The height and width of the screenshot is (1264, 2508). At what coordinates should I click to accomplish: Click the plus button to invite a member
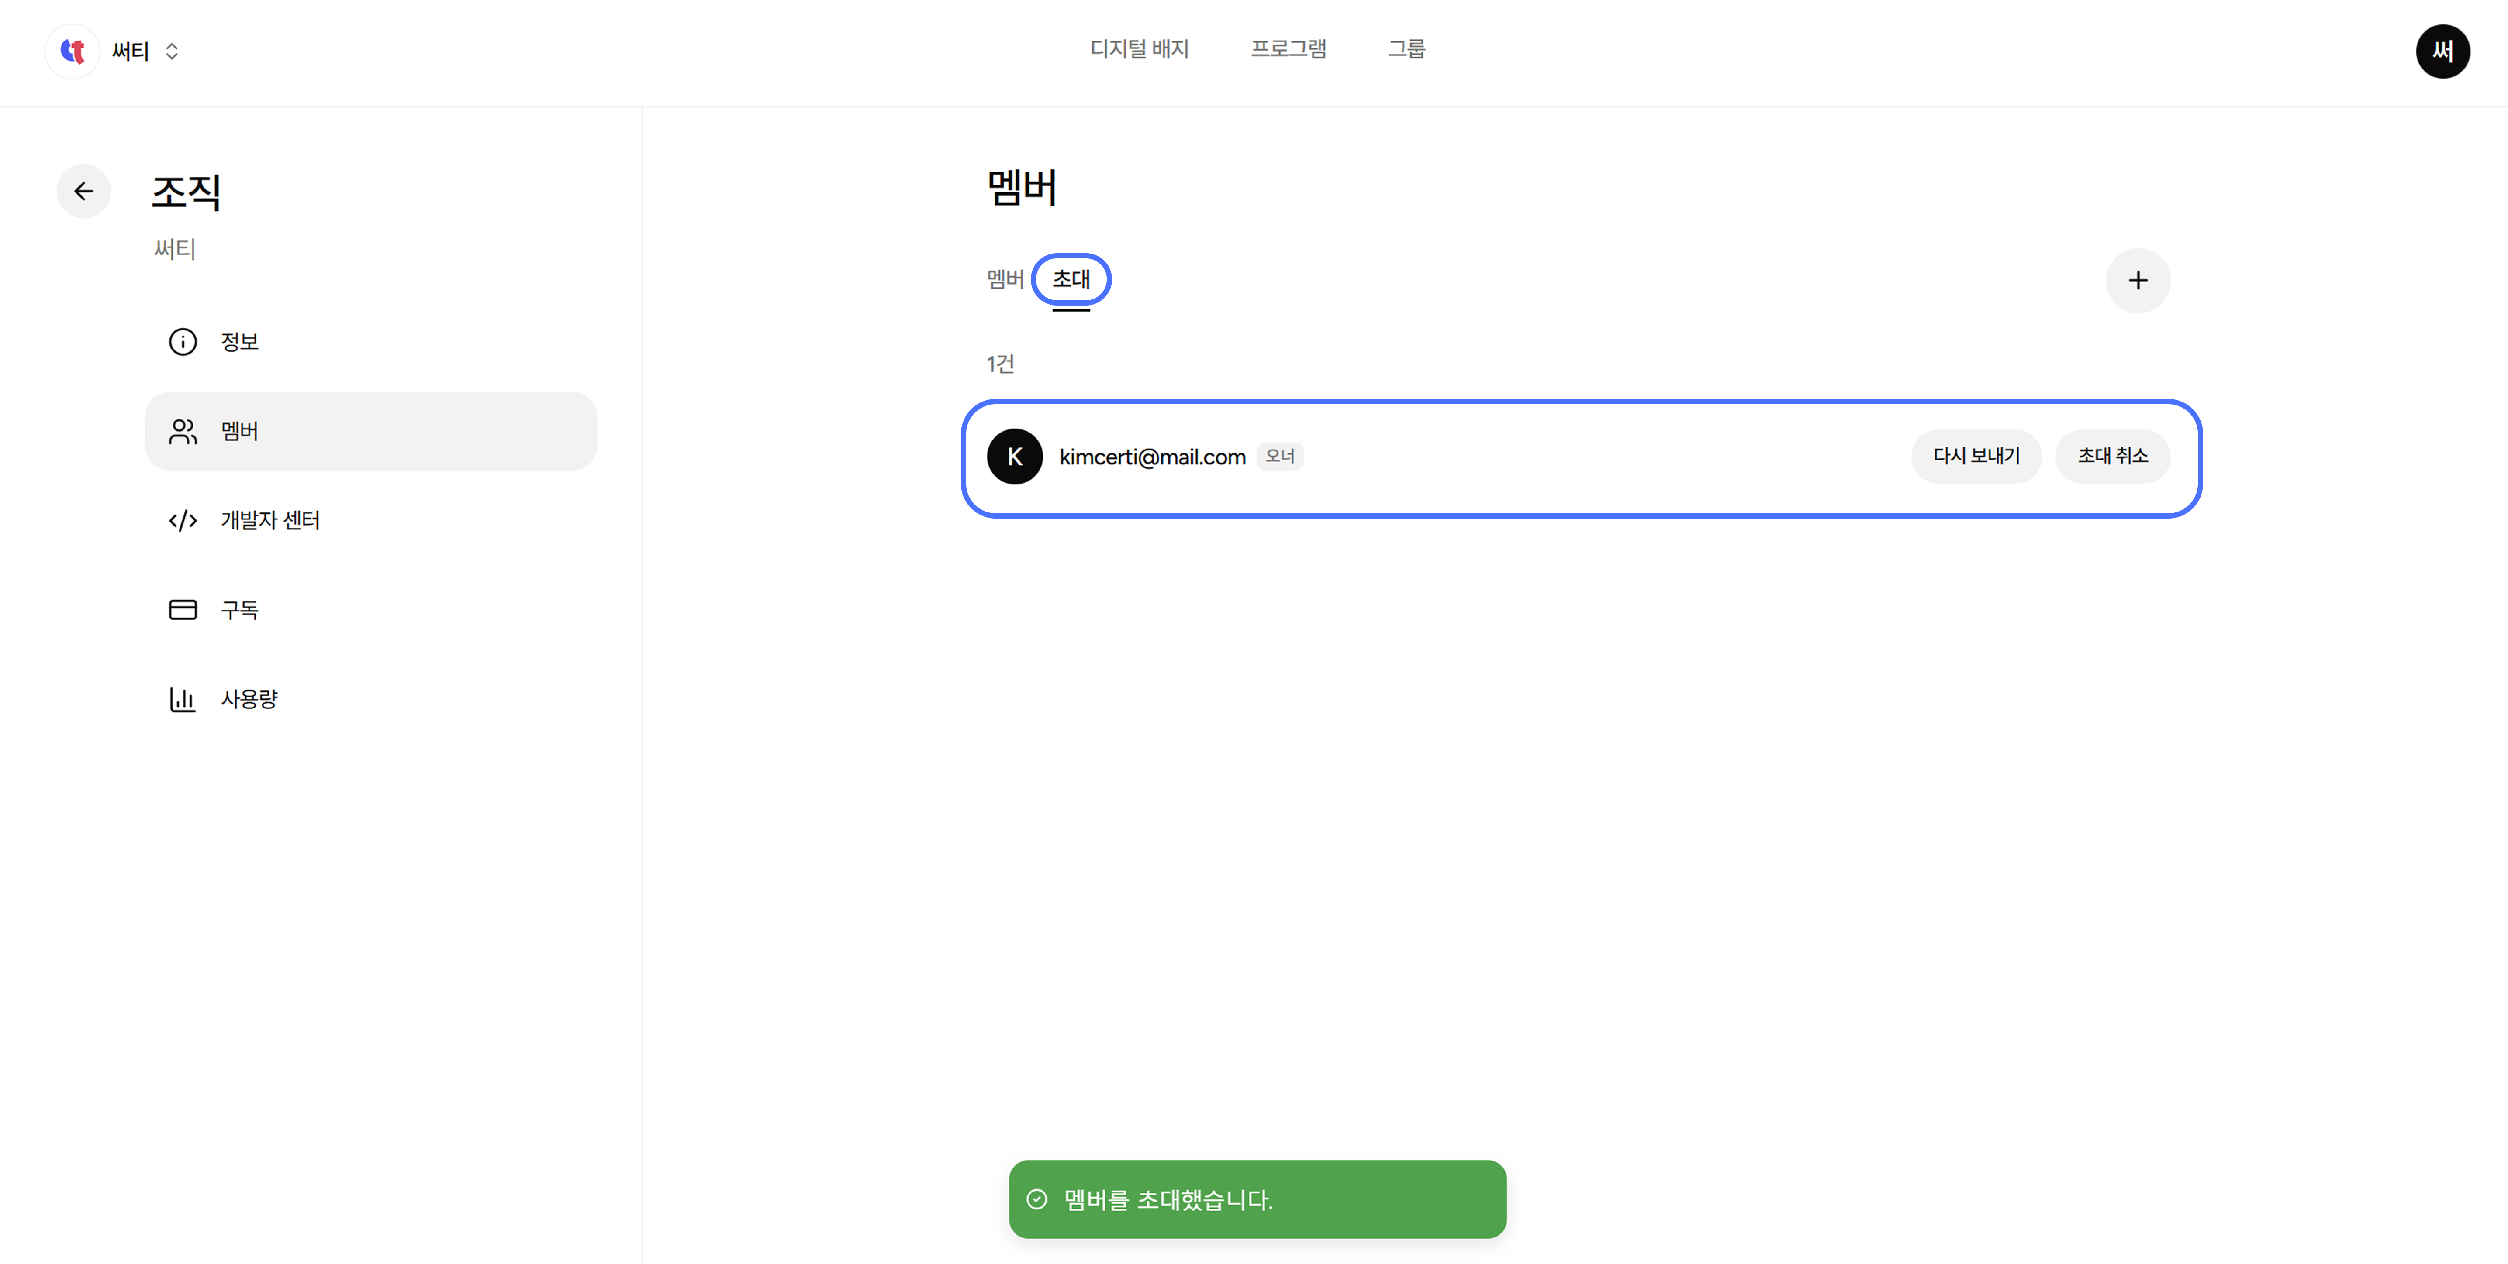2138,280
